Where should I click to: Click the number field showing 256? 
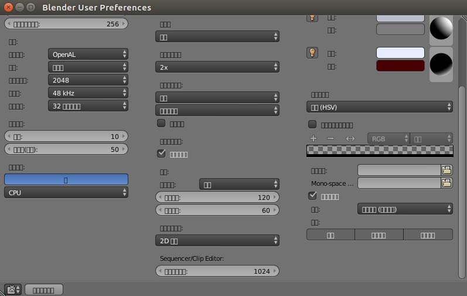point(66,23)
